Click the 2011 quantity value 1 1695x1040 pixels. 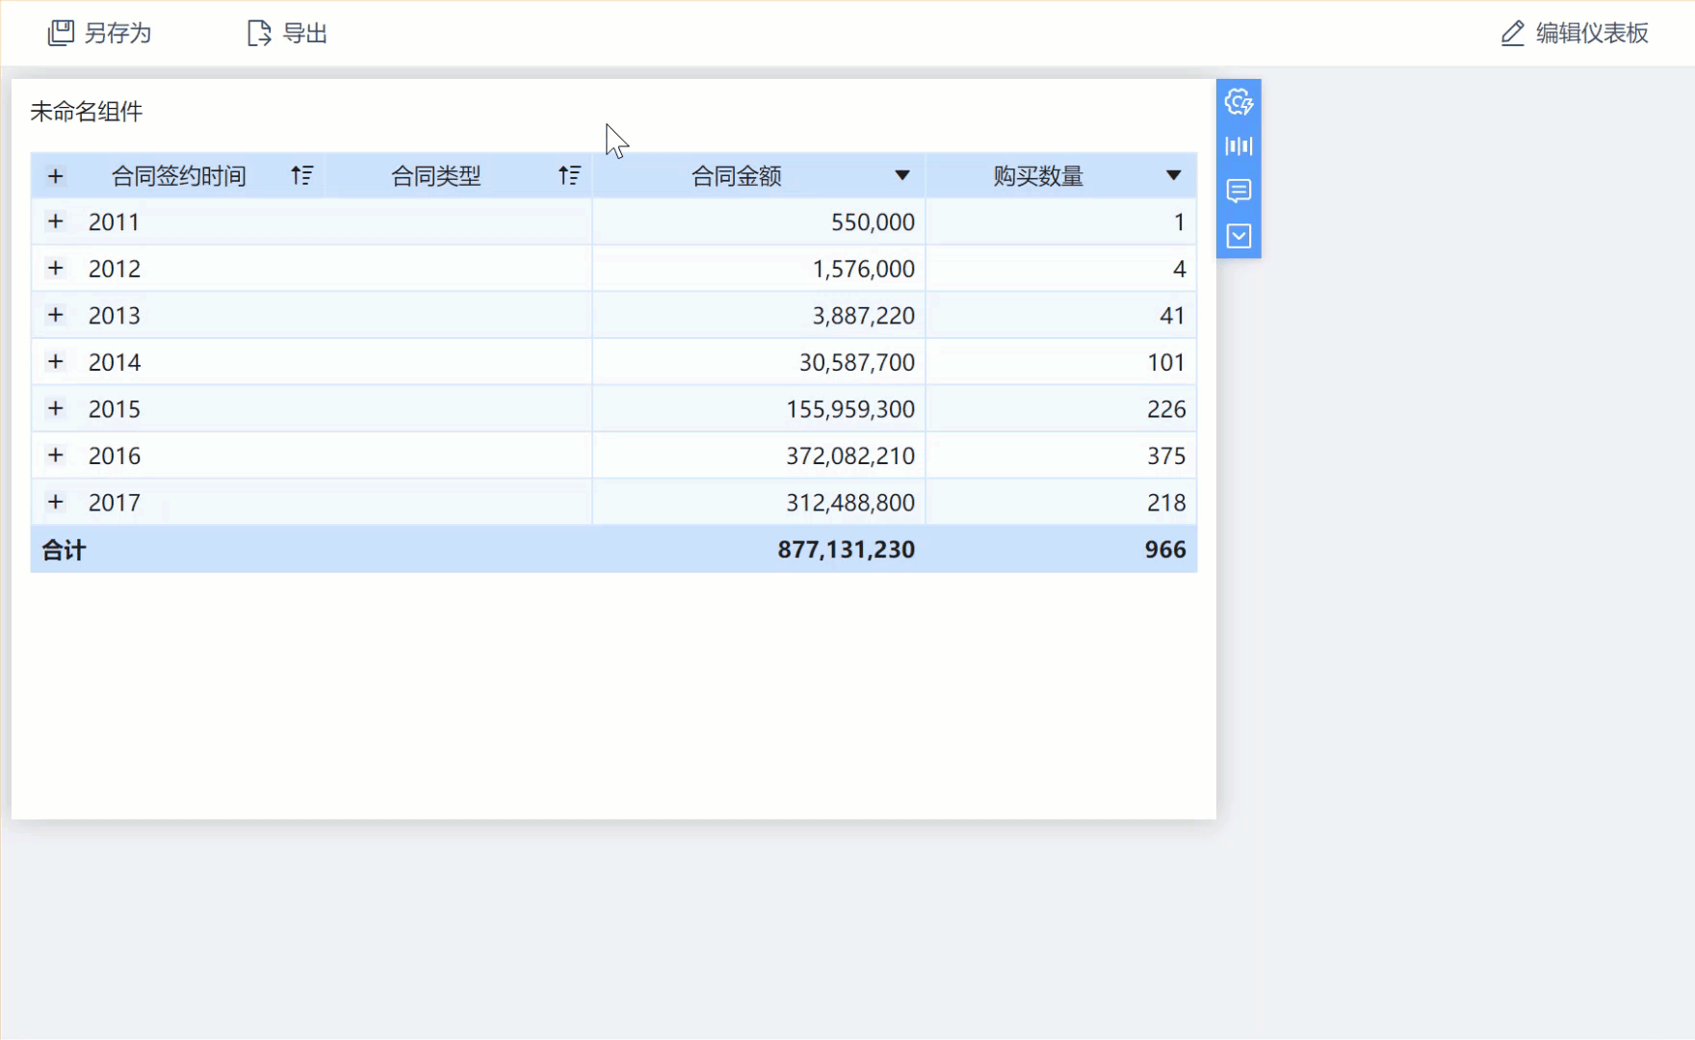1179,222
